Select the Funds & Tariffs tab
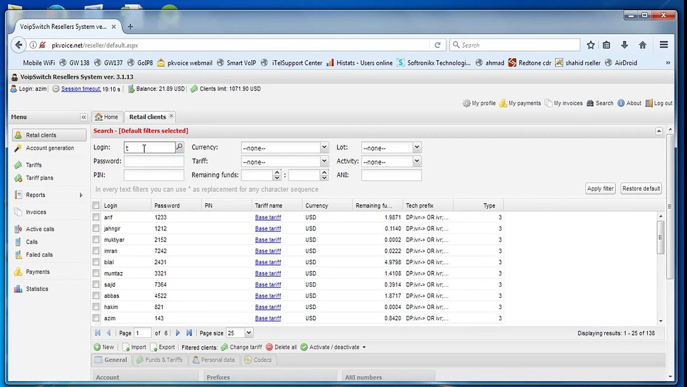The width and height of the screenshot is (687, 387). coord(160,360)
